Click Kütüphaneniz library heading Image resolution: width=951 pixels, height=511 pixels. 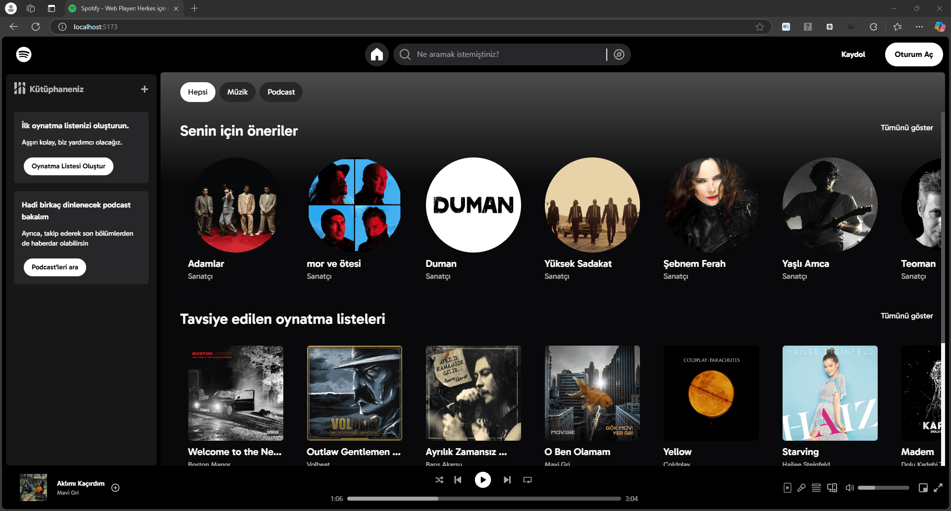pyautogui.click(x=56, y=89)
